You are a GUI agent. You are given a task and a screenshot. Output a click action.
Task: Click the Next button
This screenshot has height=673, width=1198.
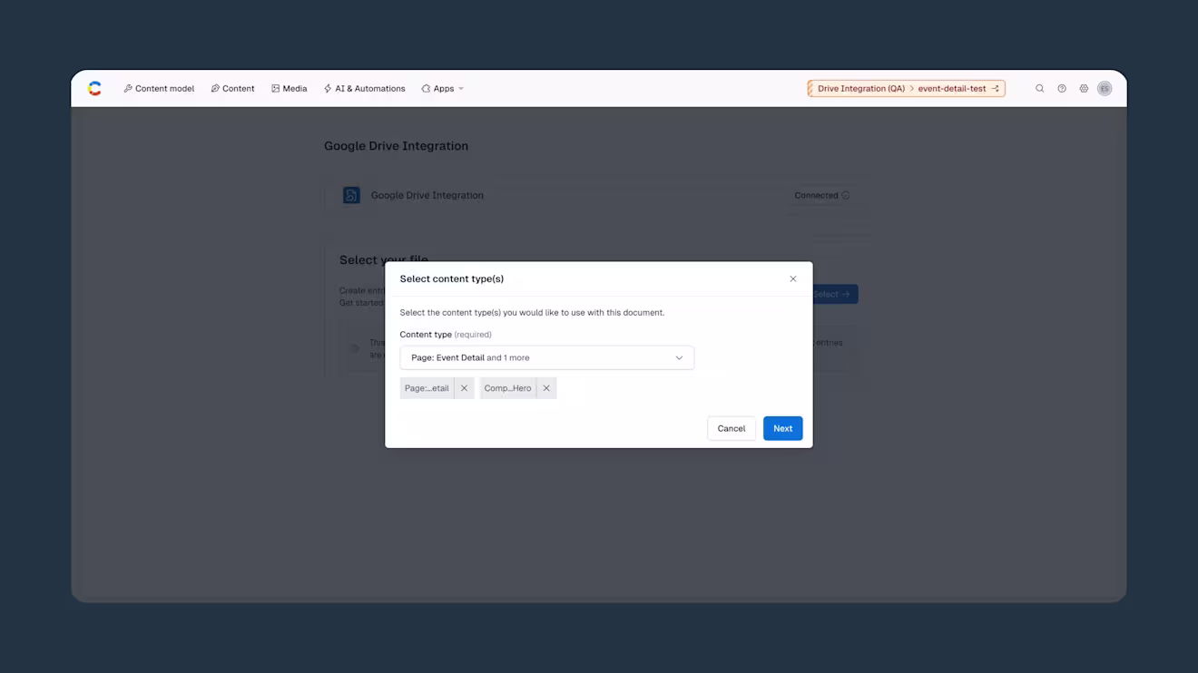(x=782, y=428)
